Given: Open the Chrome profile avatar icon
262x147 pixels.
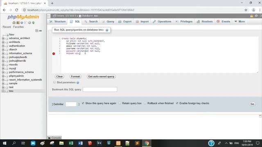Looking at the screenshot, I should (253, 10).
